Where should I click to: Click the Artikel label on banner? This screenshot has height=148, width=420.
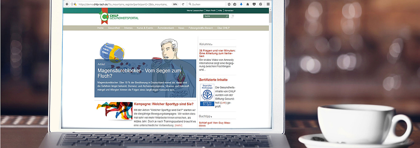(101, 65)
